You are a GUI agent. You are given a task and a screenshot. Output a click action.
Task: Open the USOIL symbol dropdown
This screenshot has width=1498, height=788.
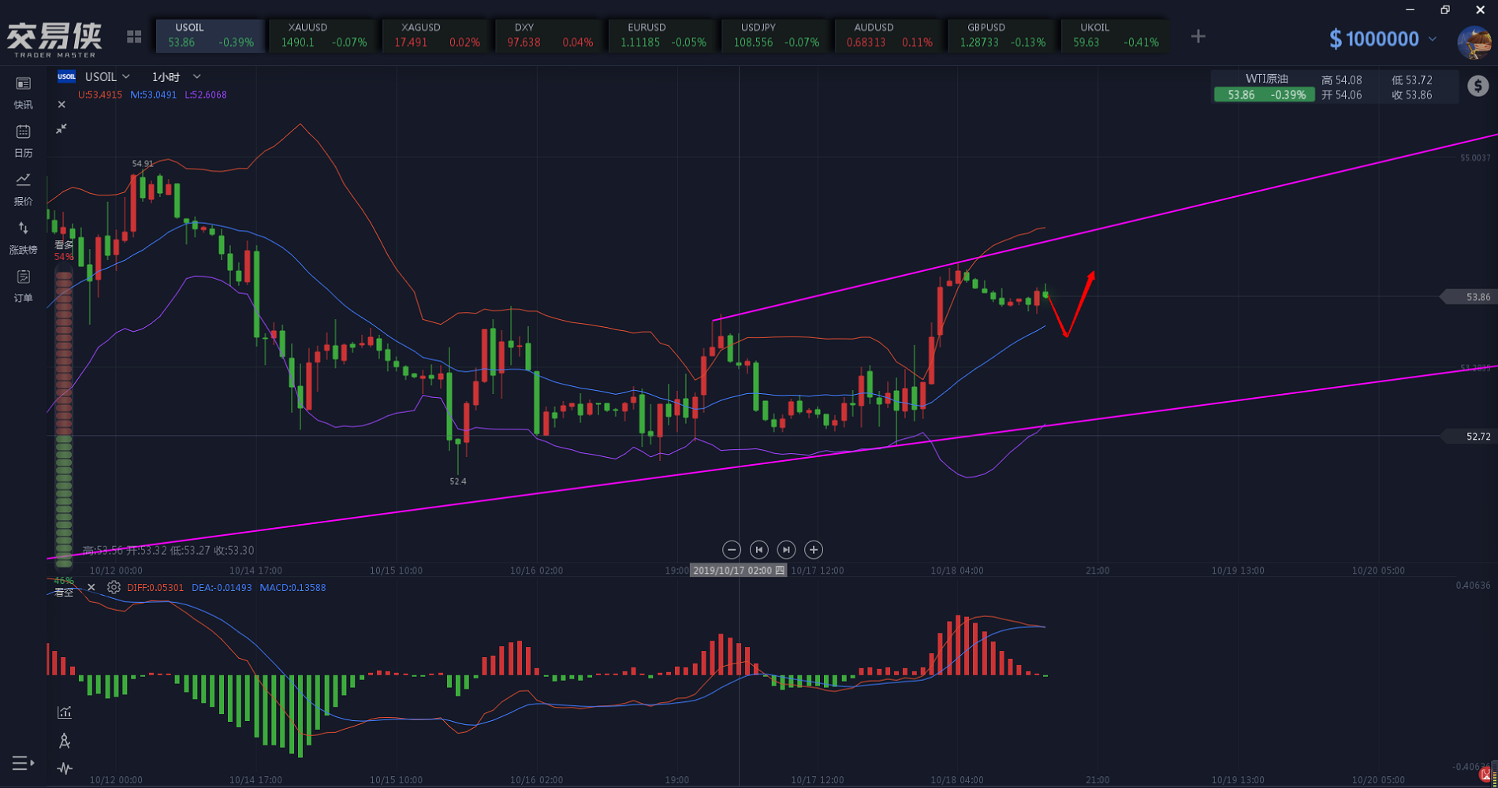pyautogui.click(x=107, y=76)
